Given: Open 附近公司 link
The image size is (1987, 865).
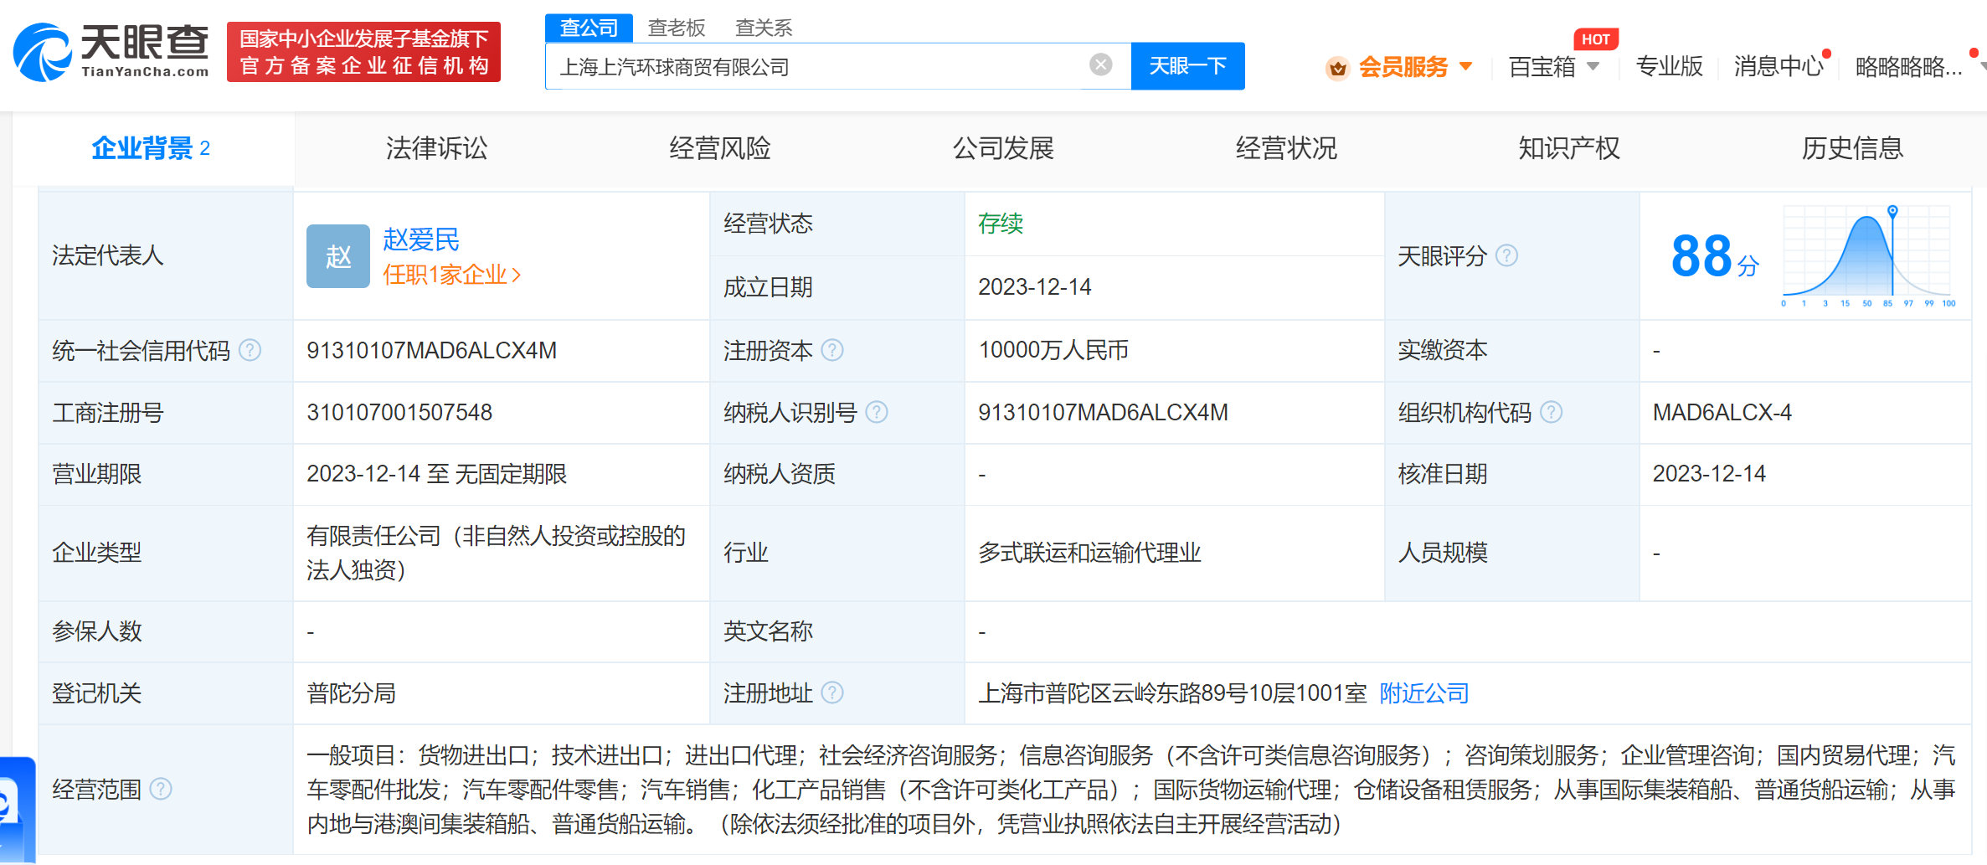Looking at the screenshot, I should tap(1423, 693).
